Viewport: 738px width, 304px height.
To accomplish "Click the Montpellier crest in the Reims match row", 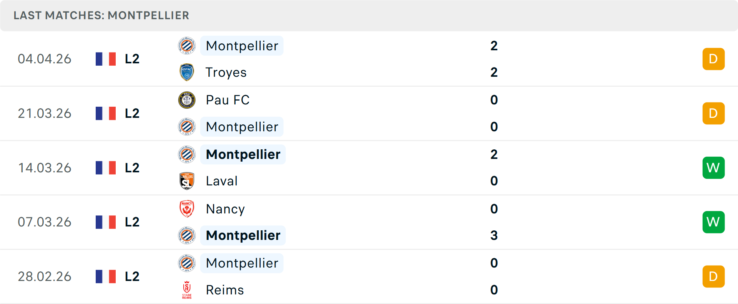I will (187, 263).
